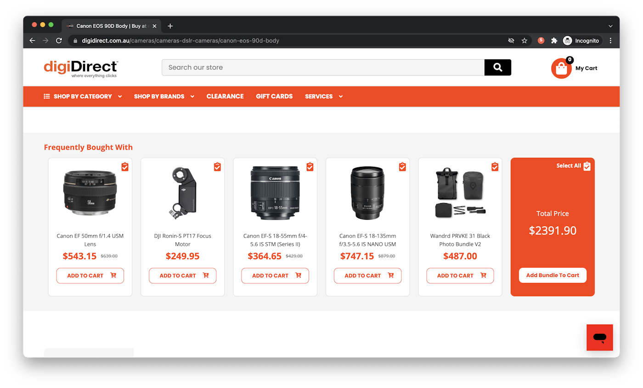The width and height of the screenshot is (643, 388).
Task: Click the tracking protection eye icon
Action: pyautogui.click(x=511, y=40)
